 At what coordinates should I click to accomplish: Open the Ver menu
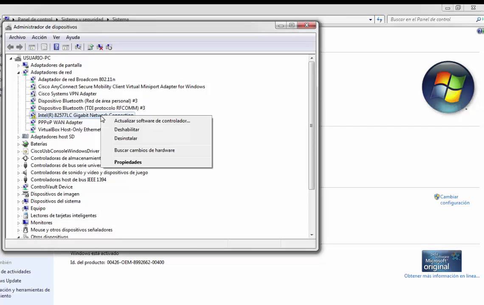[x=56, y=37]
